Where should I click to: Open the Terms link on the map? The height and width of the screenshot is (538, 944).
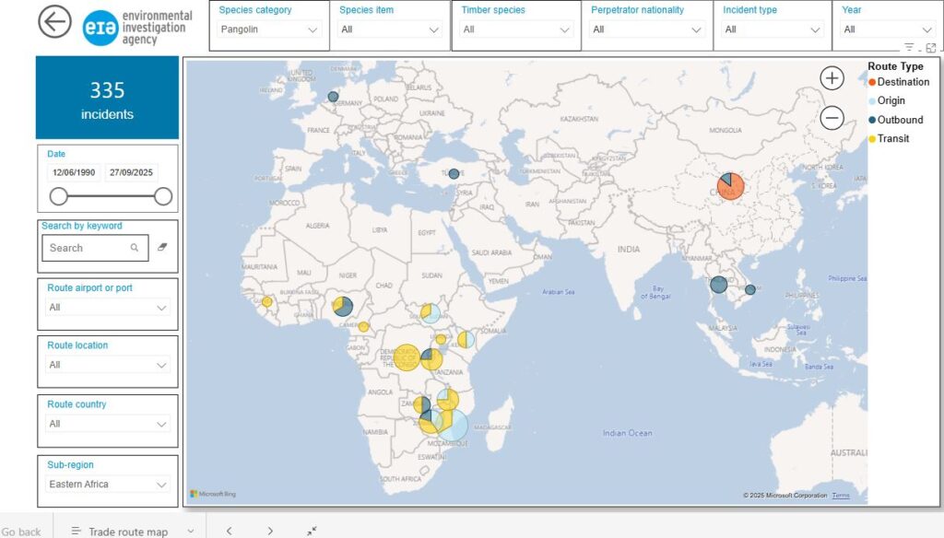840,496
